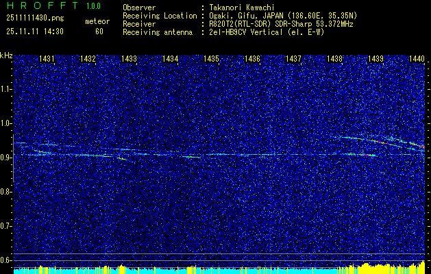
Task: Click the Observer field label
Action: 139,8
